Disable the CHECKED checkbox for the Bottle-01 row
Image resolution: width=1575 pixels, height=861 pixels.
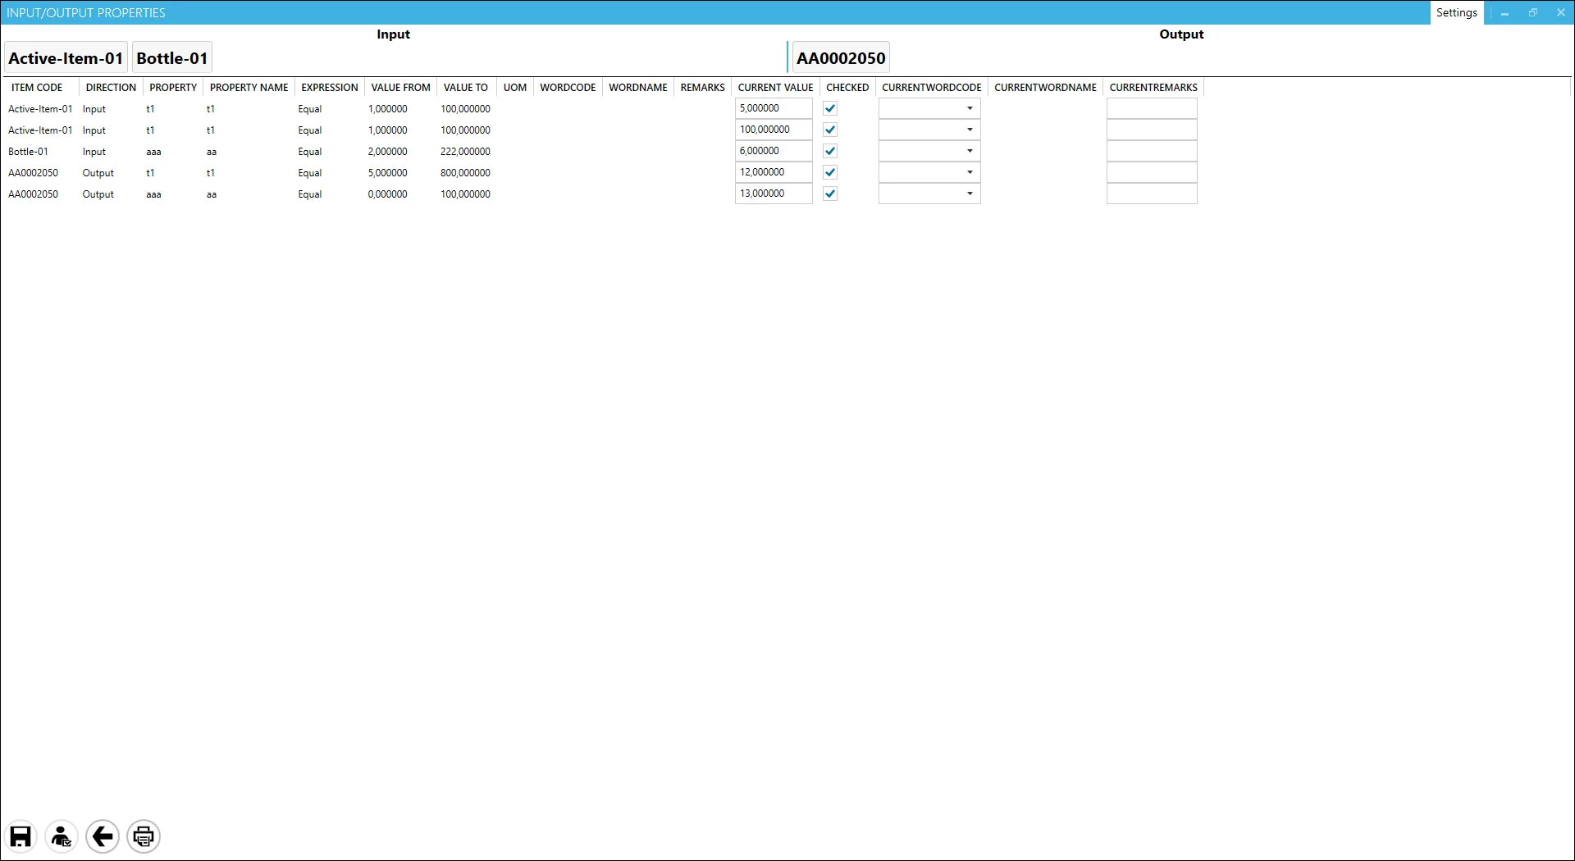click(x=829, y=151)
